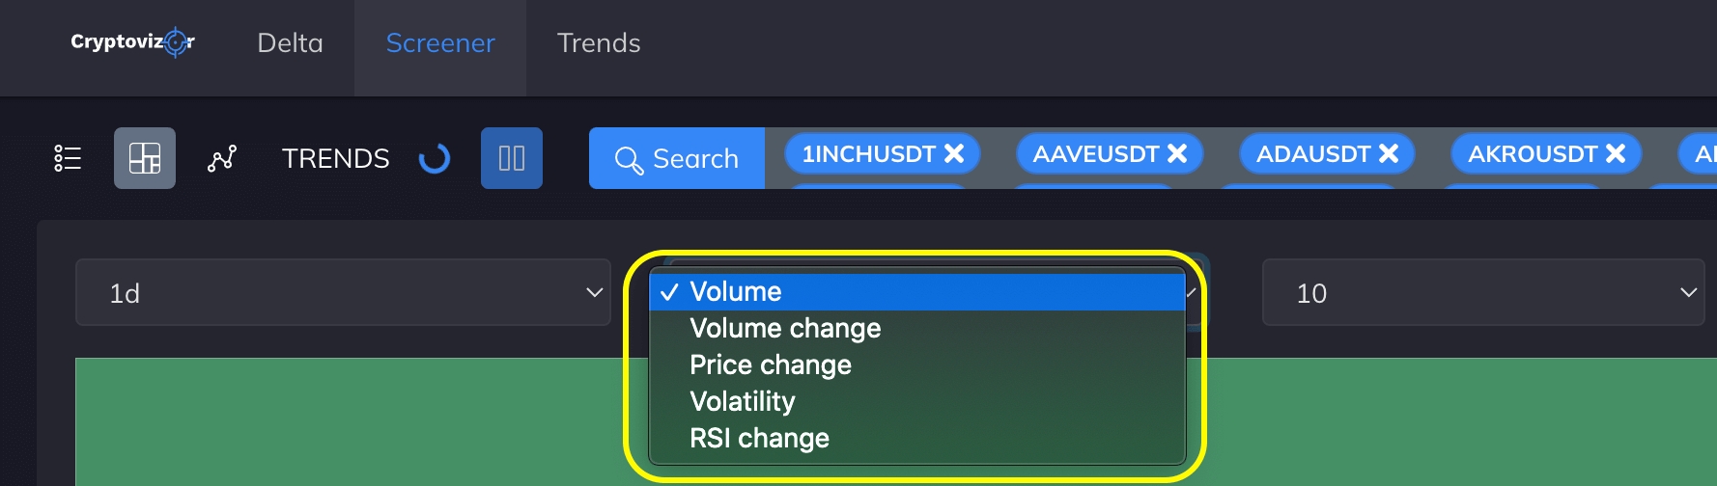
Task: Go to the Trends tab
Action: pyautogui.click(x=599, y=43)
